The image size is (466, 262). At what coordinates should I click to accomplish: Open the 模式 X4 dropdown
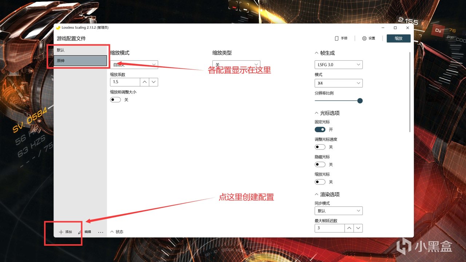(x=339, y=83)
